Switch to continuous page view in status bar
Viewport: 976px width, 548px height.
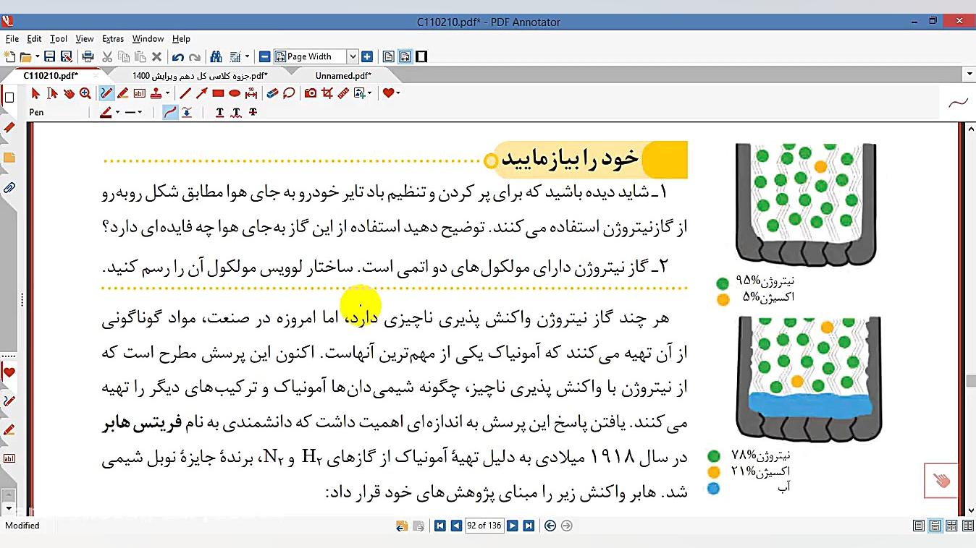pos(935,526)
